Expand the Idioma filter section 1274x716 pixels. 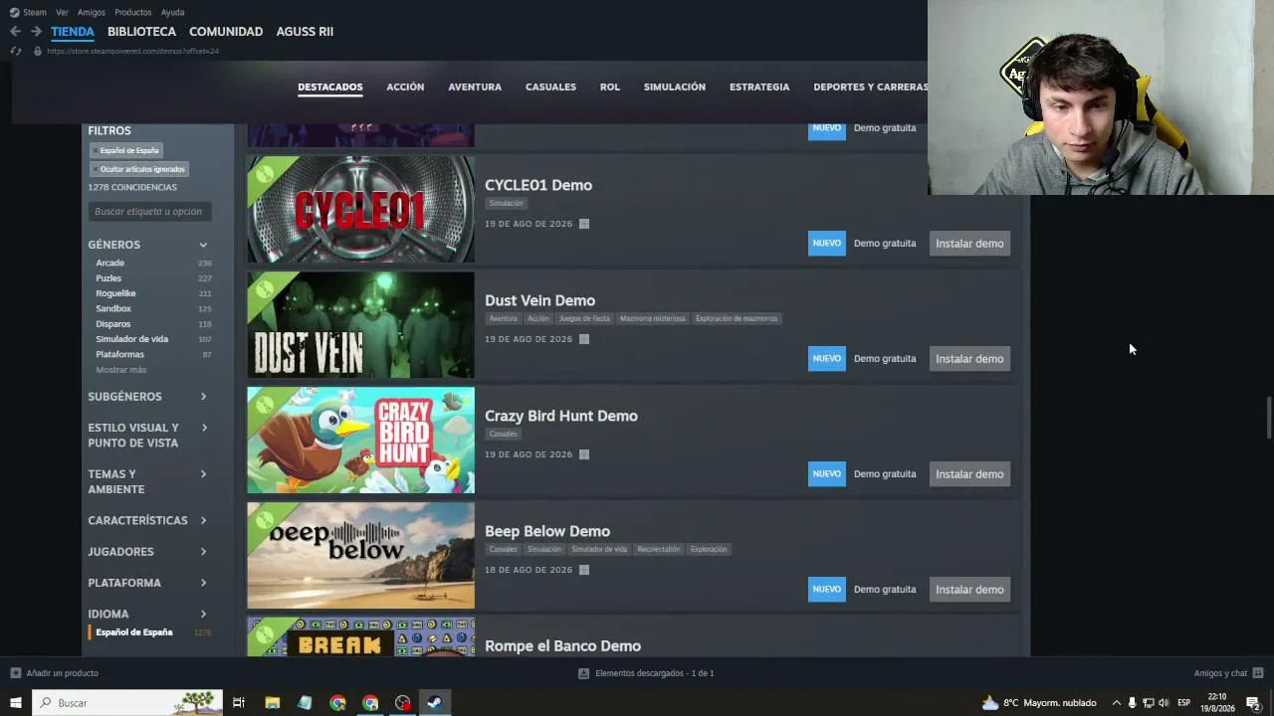click(148, 614)
